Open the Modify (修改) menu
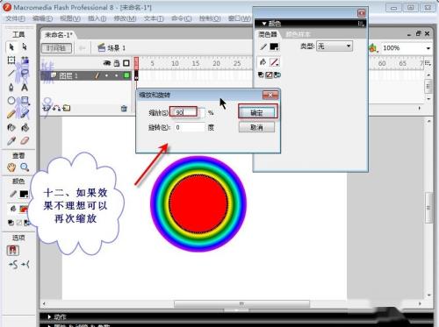The width and height of the screenshot is (439, 327). click(x=125, y=18)
